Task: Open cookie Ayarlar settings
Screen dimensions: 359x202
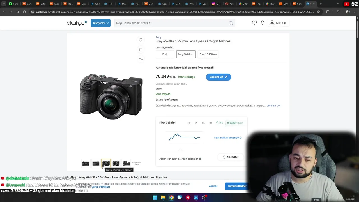Action: point(213,186)
